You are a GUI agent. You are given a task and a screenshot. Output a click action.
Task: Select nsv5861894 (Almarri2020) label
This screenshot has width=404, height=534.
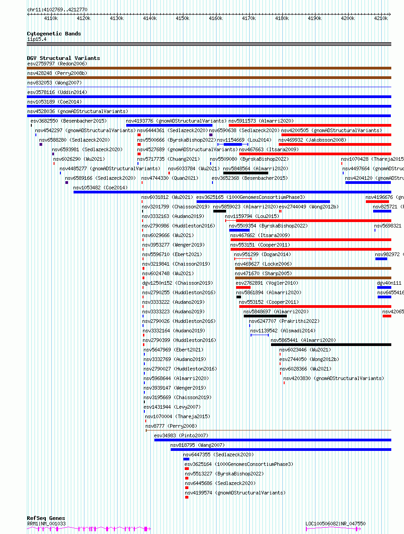269,292
